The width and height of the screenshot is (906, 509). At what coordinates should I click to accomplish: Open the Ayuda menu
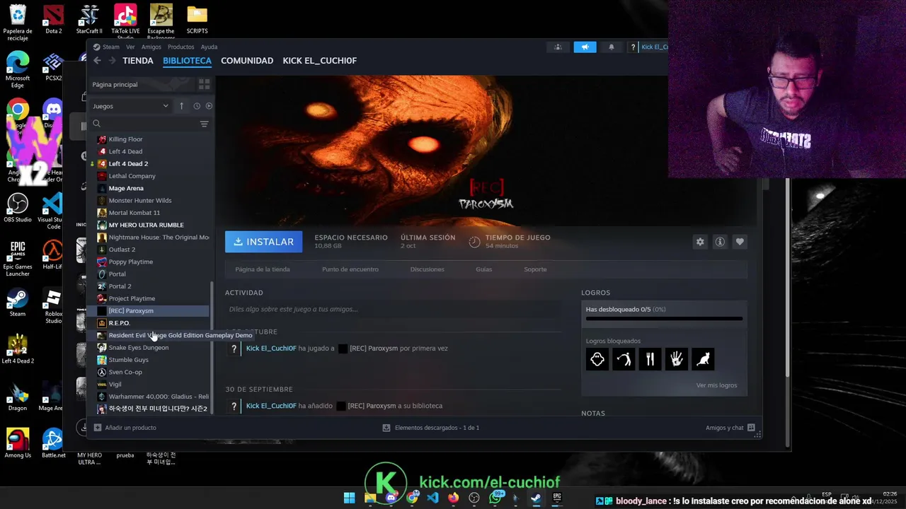(209, 47)
